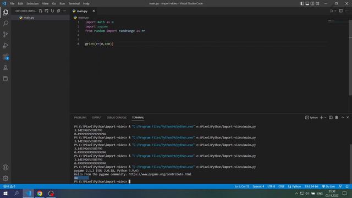Open the Testing flask view
Viewport: 352px width, 198px height.
pos(5,68)
